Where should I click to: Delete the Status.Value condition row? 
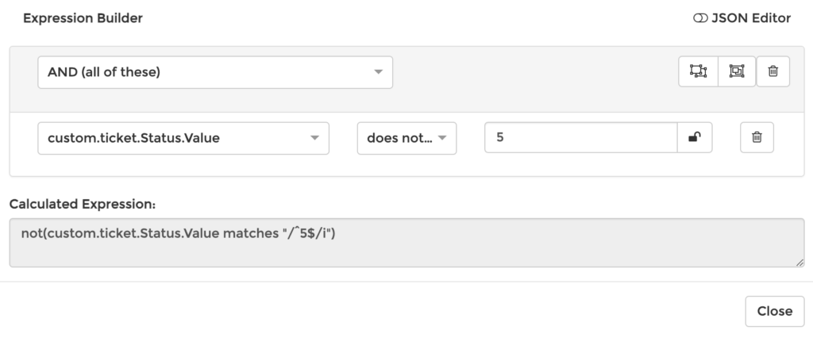[x=757, y=137]
